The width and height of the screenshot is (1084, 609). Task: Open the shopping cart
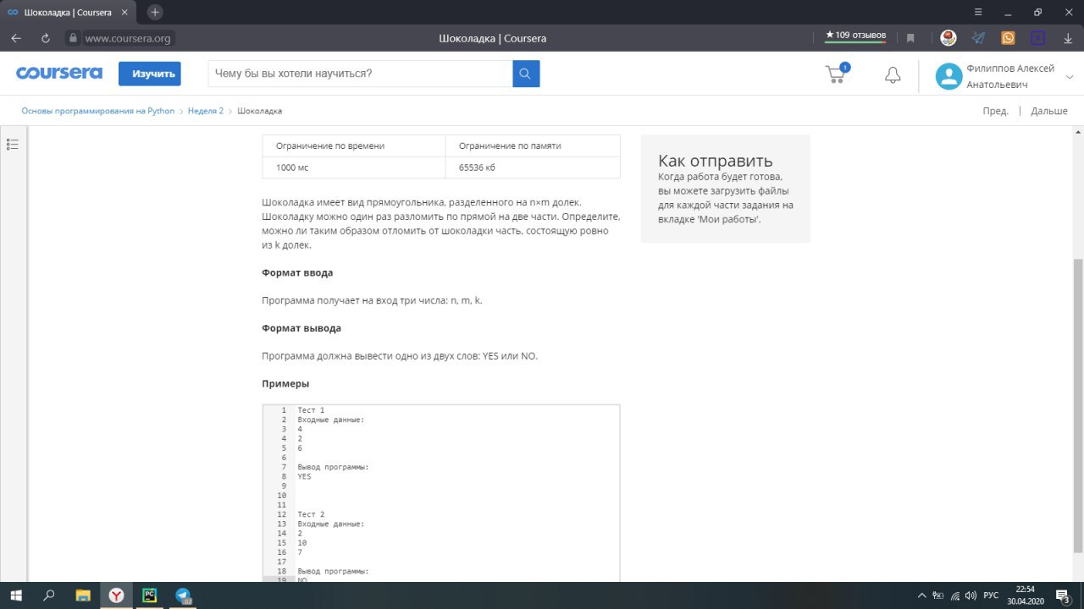(837, 74)
